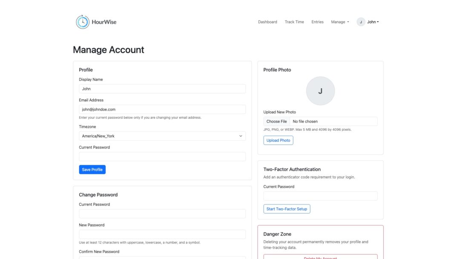Click 'Add an authenticator code requirement' text
460x259 pixels.
tap(309, 177)
